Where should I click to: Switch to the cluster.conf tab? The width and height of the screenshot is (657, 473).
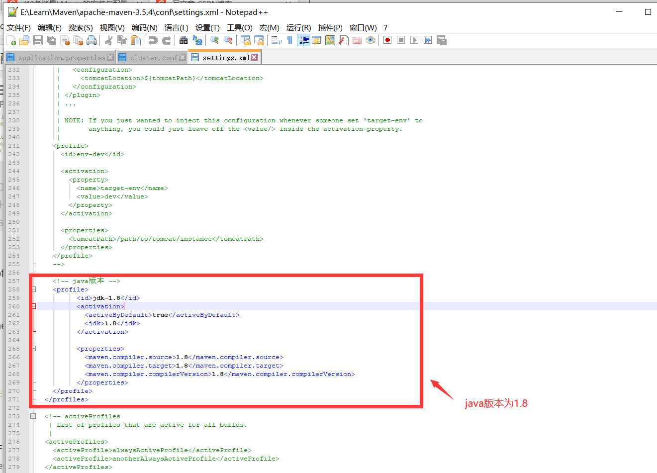coord(152,58)
